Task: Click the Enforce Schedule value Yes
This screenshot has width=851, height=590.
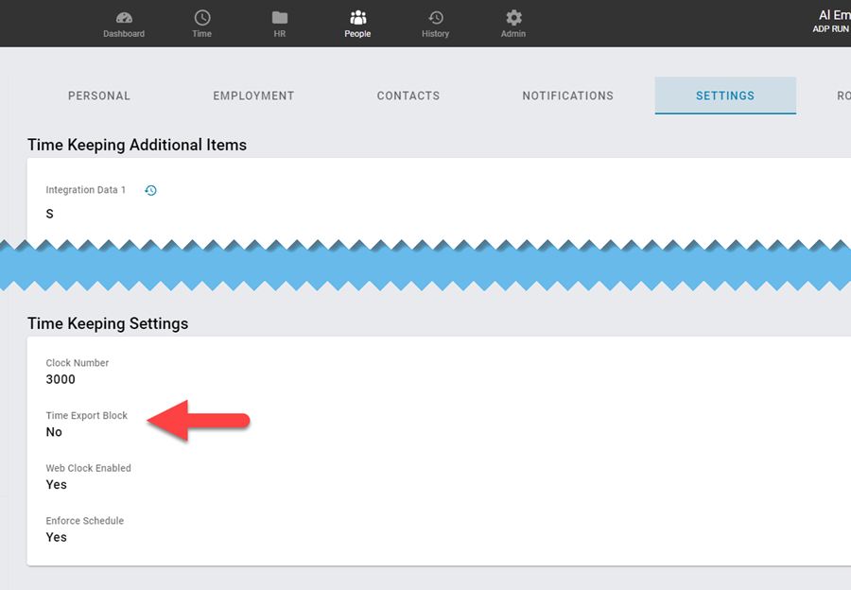Action: coord(56,537)
